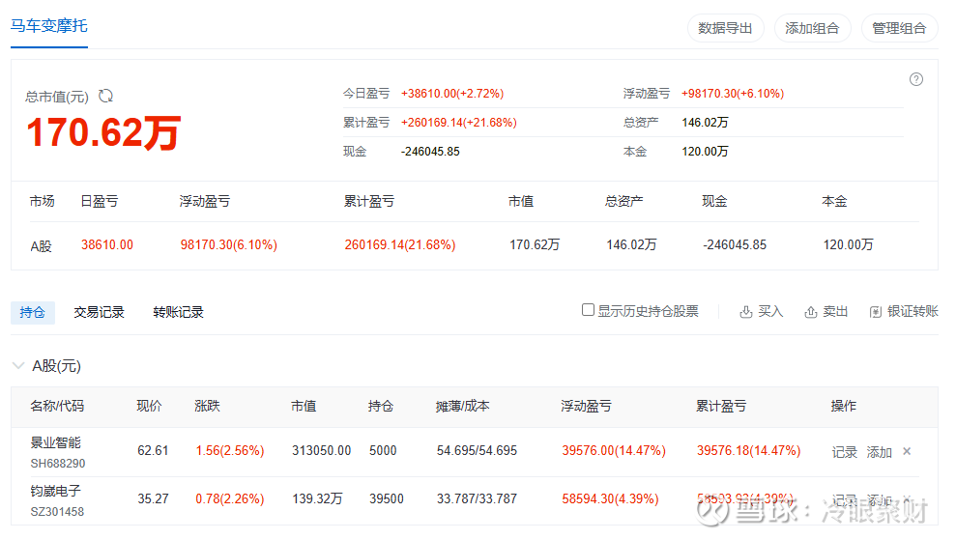Click the 添加组合 button
The height and width of the screenshot is (540, 956).
(812, 28)
